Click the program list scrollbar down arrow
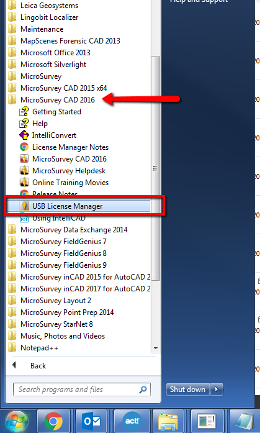Viewport: 260px width, 433px height. click(x=156, y=349)
